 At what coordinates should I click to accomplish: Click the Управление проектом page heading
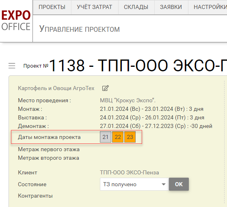pos(80,29)
